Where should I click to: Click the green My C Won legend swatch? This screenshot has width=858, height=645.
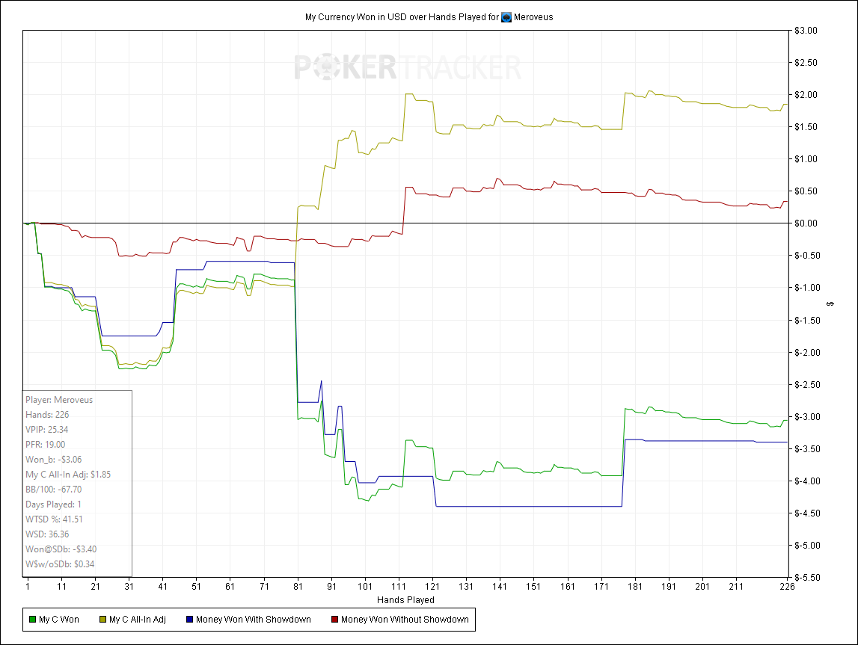(32, 620)
